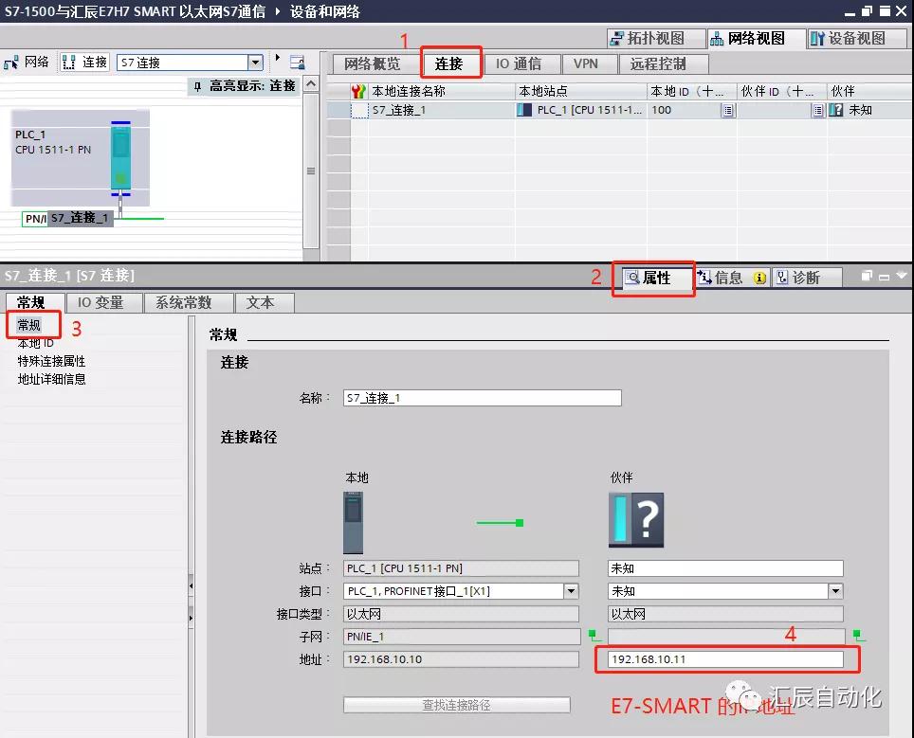Click the list icon in partner ID cell
Viewport: 914px width, 738px height.
pos(818,110)
